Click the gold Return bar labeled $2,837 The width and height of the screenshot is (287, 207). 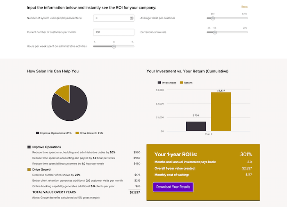pos(221,111)
